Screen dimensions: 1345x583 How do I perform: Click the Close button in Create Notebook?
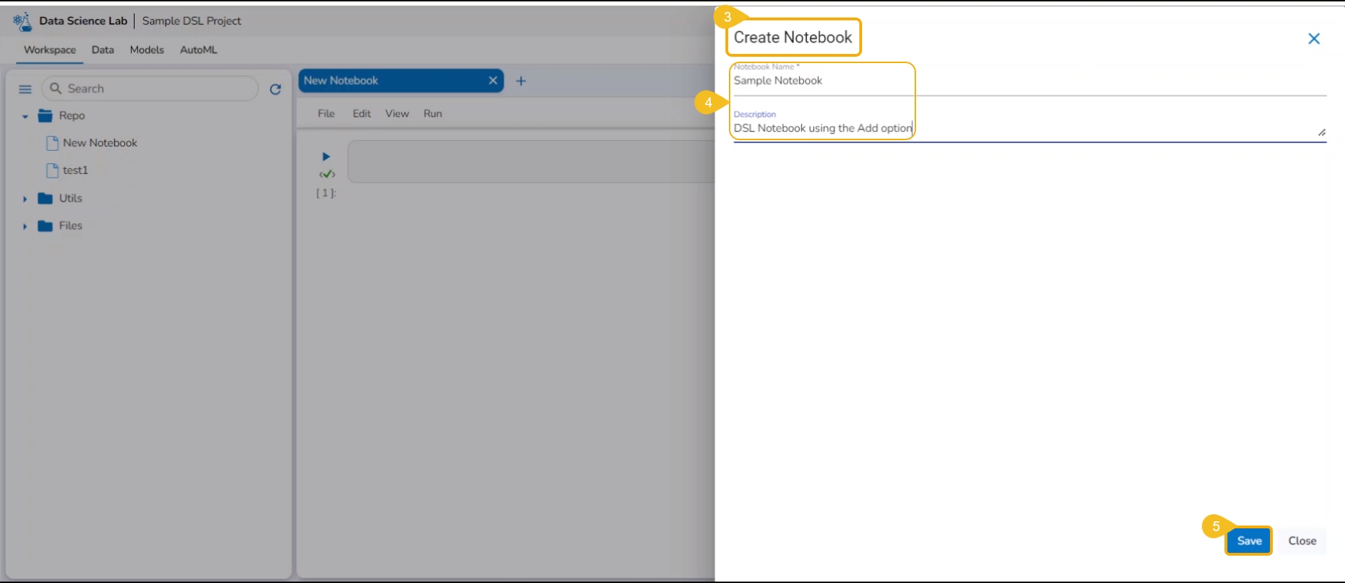click(x=1302, y=541)
